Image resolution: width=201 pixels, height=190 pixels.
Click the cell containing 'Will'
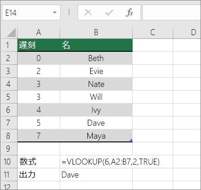point(96,97)
